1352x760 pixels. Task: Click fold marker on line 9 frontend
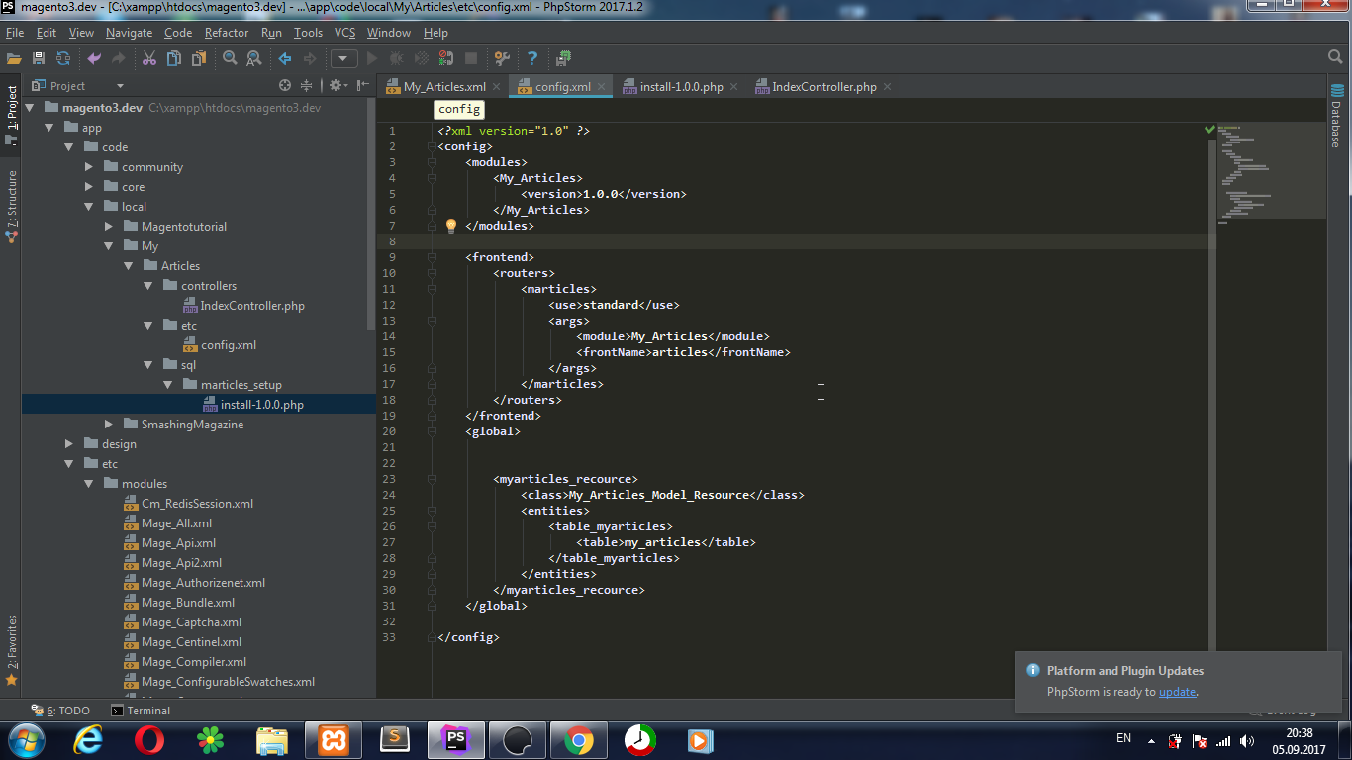point(432,257)
